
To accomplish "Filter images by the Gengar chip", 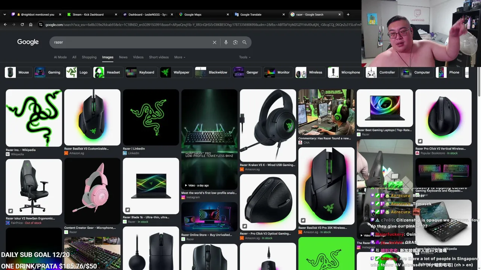I will click(247, 72).
